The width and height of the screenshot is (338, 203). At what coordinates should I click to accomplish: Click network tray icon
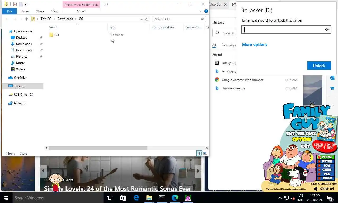pyautogui.click(x=286, y=198)
